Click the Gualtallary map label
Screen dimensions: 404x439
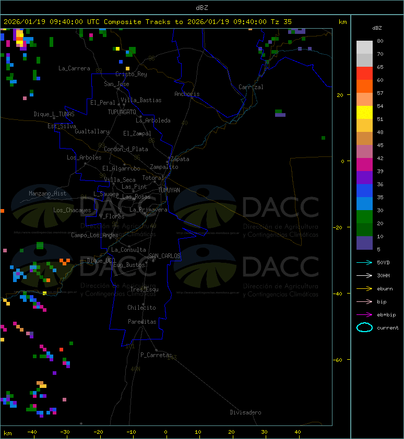92,131
